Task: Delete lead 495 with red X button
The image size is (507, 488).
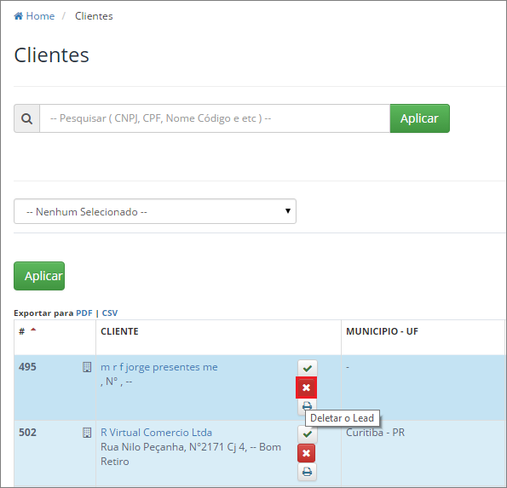Action: click(306, 388)
